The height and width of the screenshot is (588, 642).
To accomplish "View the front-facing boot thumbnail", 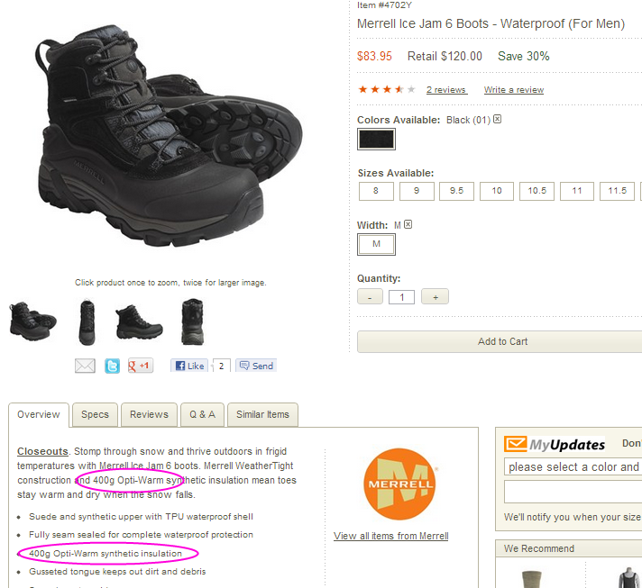I will tap(87, 322).
